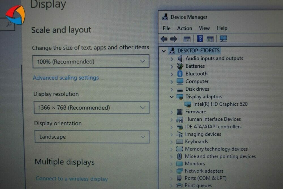The width and height of the screenshot is (283, 189).
Task: Select the Imaging devices label
Action: click(203, 134)
